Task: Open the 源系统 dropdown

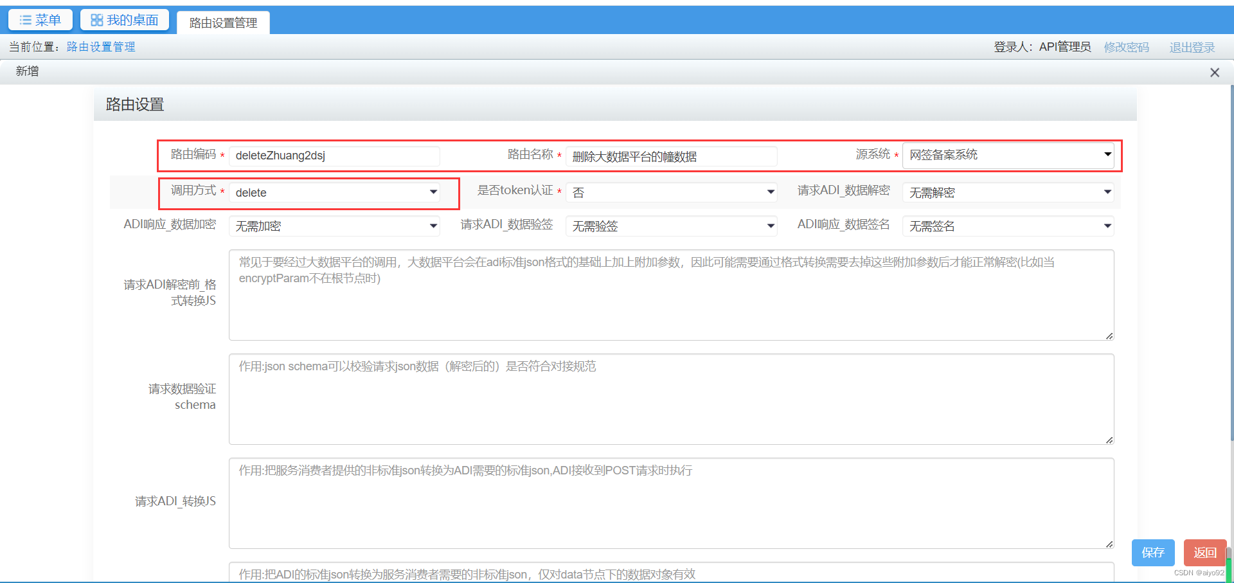Action: coord(1008,155)
